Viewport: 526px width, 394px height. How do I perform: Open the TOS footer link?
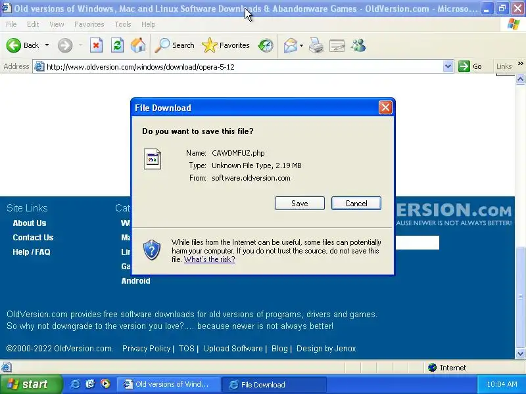[187, 349]
